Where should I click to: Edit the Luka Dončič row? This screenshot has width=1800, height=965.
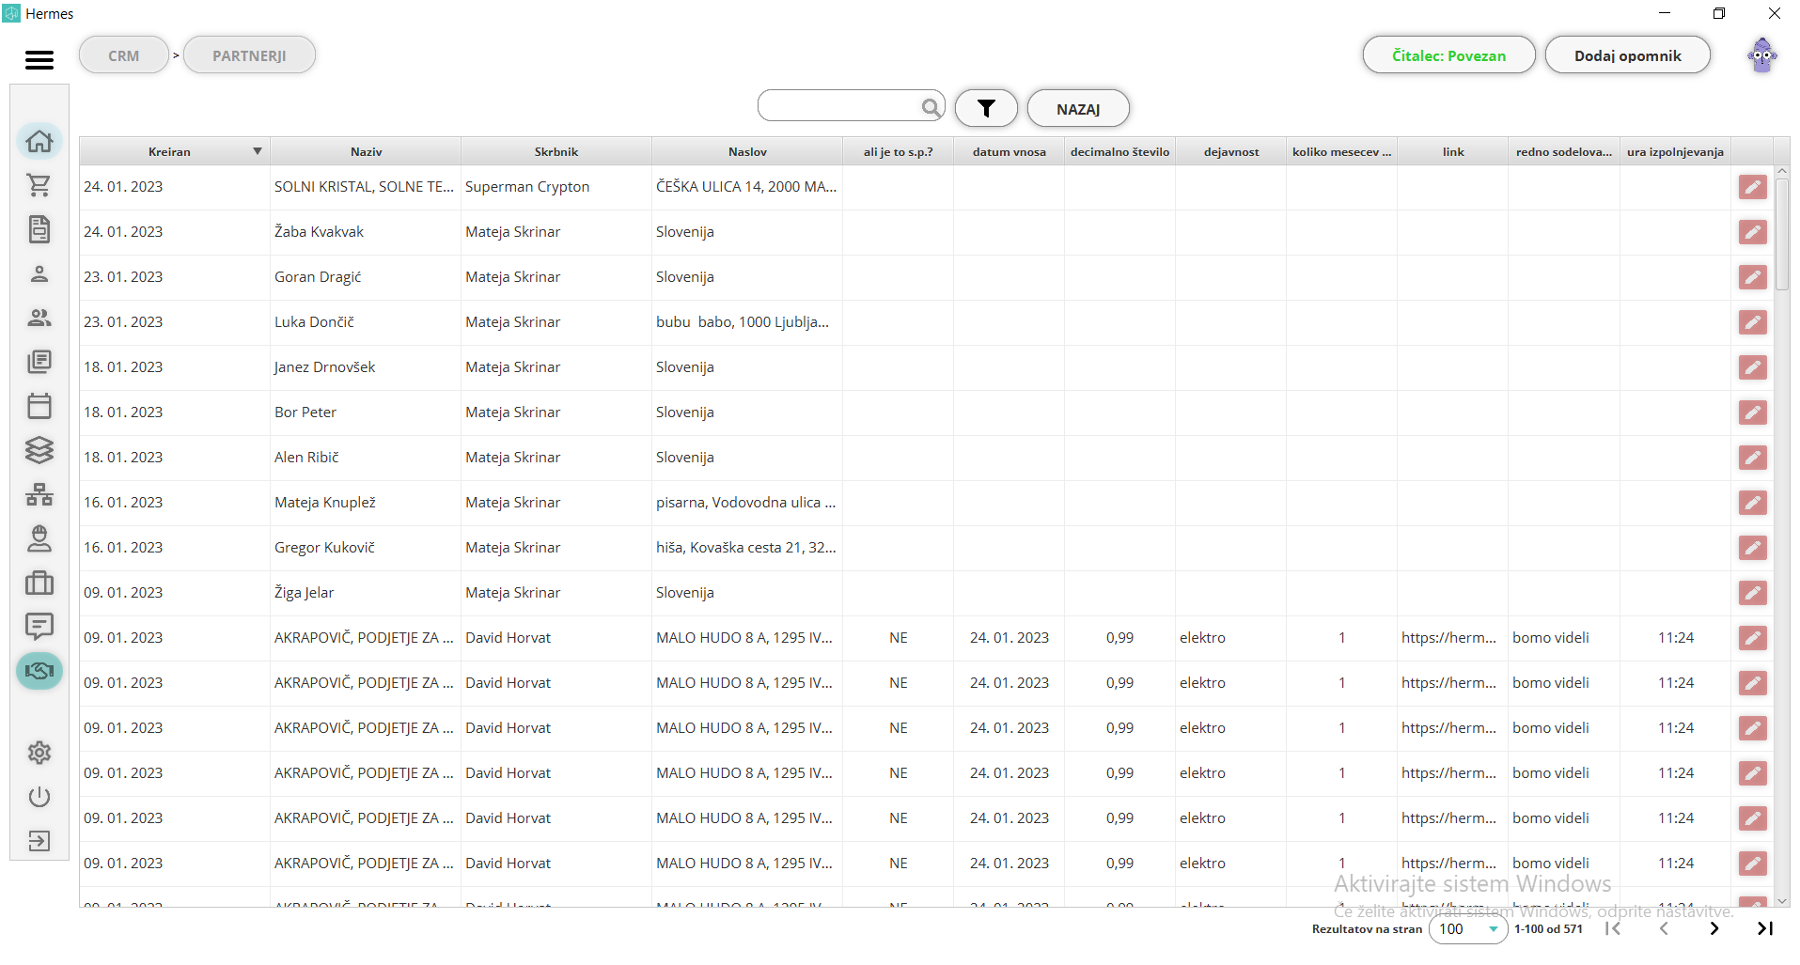click(x=1752, y=322)
